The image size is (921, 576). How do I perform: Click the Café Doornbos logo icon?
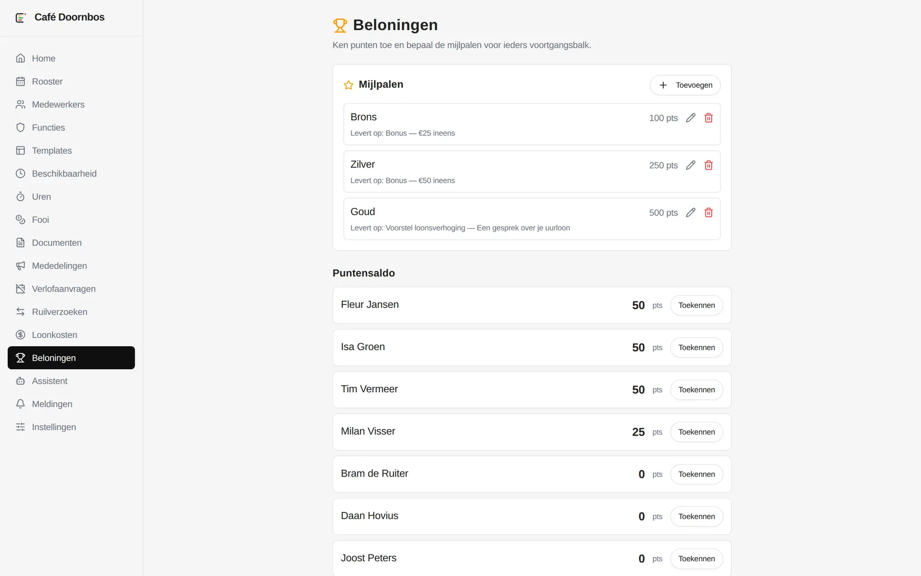[20, 18]
